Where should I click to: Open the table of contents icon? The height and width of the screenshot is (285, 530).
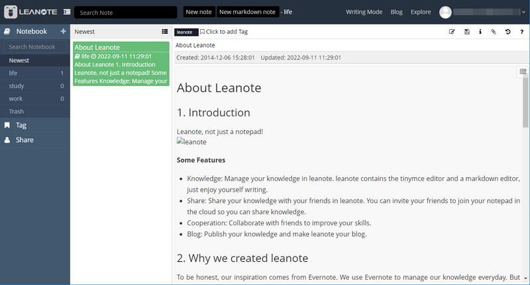tap(523, 71)
